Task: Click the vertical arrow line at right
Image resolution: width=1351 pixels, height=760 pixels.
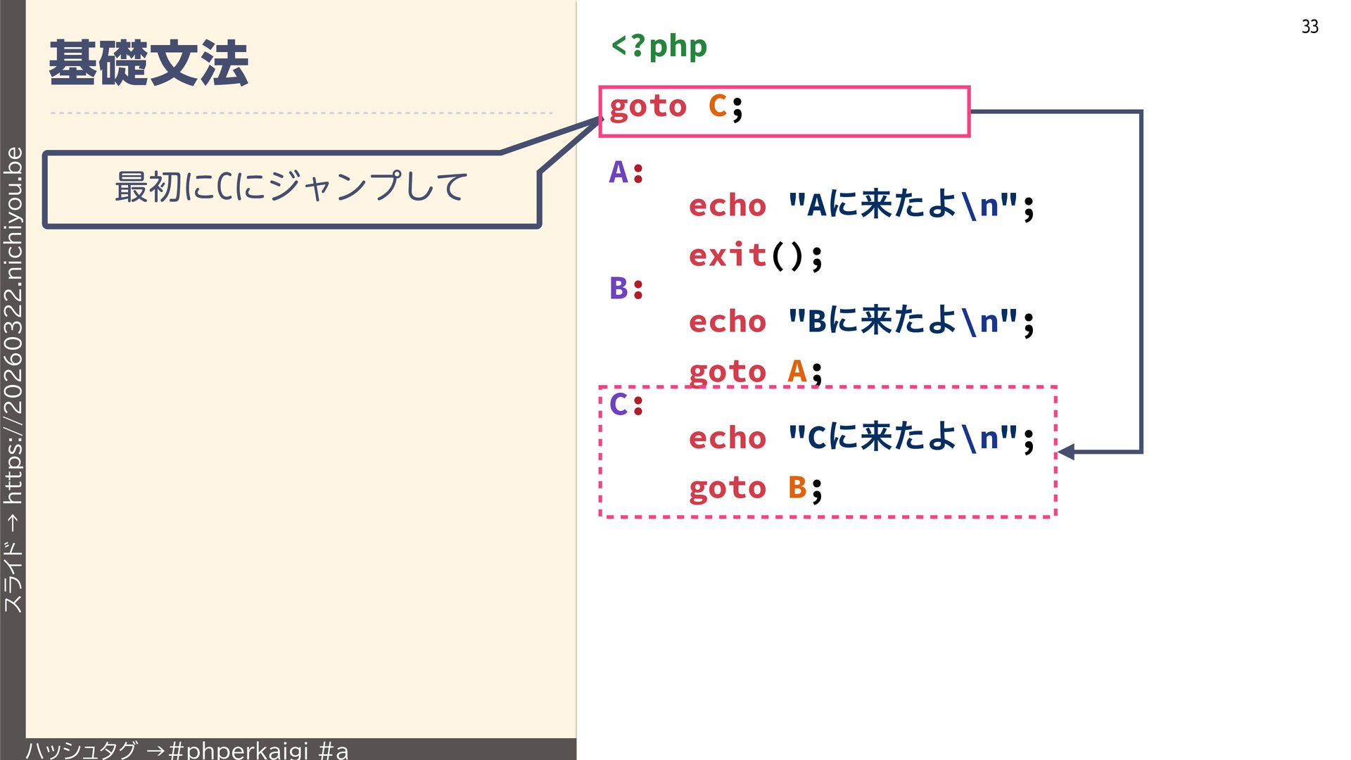Action: (x=1141, y=281)
